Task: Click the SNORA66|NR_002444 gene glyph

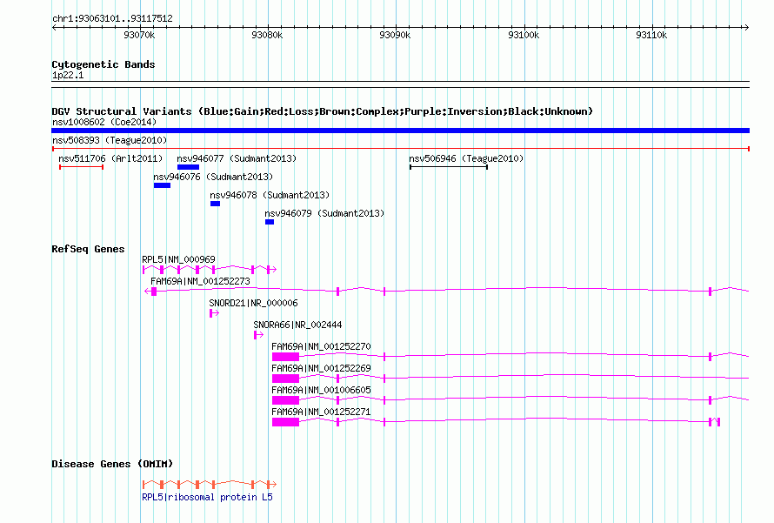Action: coord(258,335)
